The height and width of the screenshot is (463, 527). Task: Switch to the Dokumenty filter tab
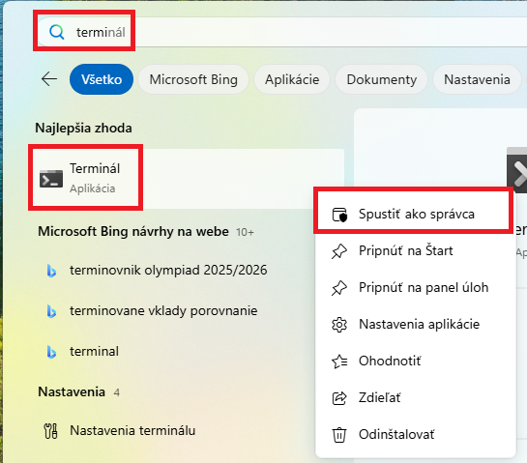(x=381, y=79)
